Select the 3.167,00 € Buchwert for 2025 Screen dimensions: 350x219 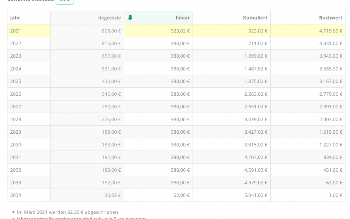click(x=331, y=81)
